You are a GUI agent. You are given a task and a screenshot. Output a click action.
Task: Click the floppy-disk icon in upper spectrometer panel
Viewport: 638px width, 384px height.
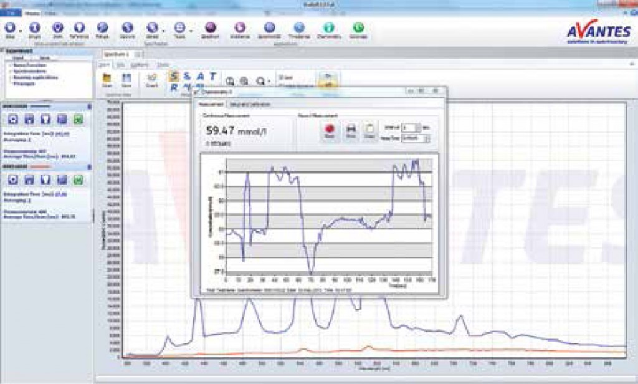(29, 119)
